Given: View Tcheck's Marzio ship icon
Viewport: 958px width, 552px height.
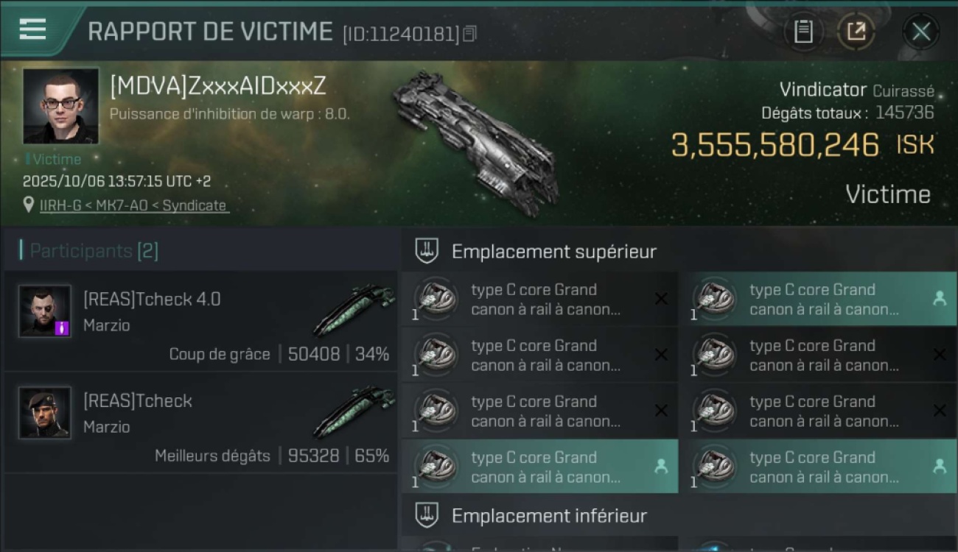Looking at the screenshot, I should pyautogui.click(x=354, y=411).
